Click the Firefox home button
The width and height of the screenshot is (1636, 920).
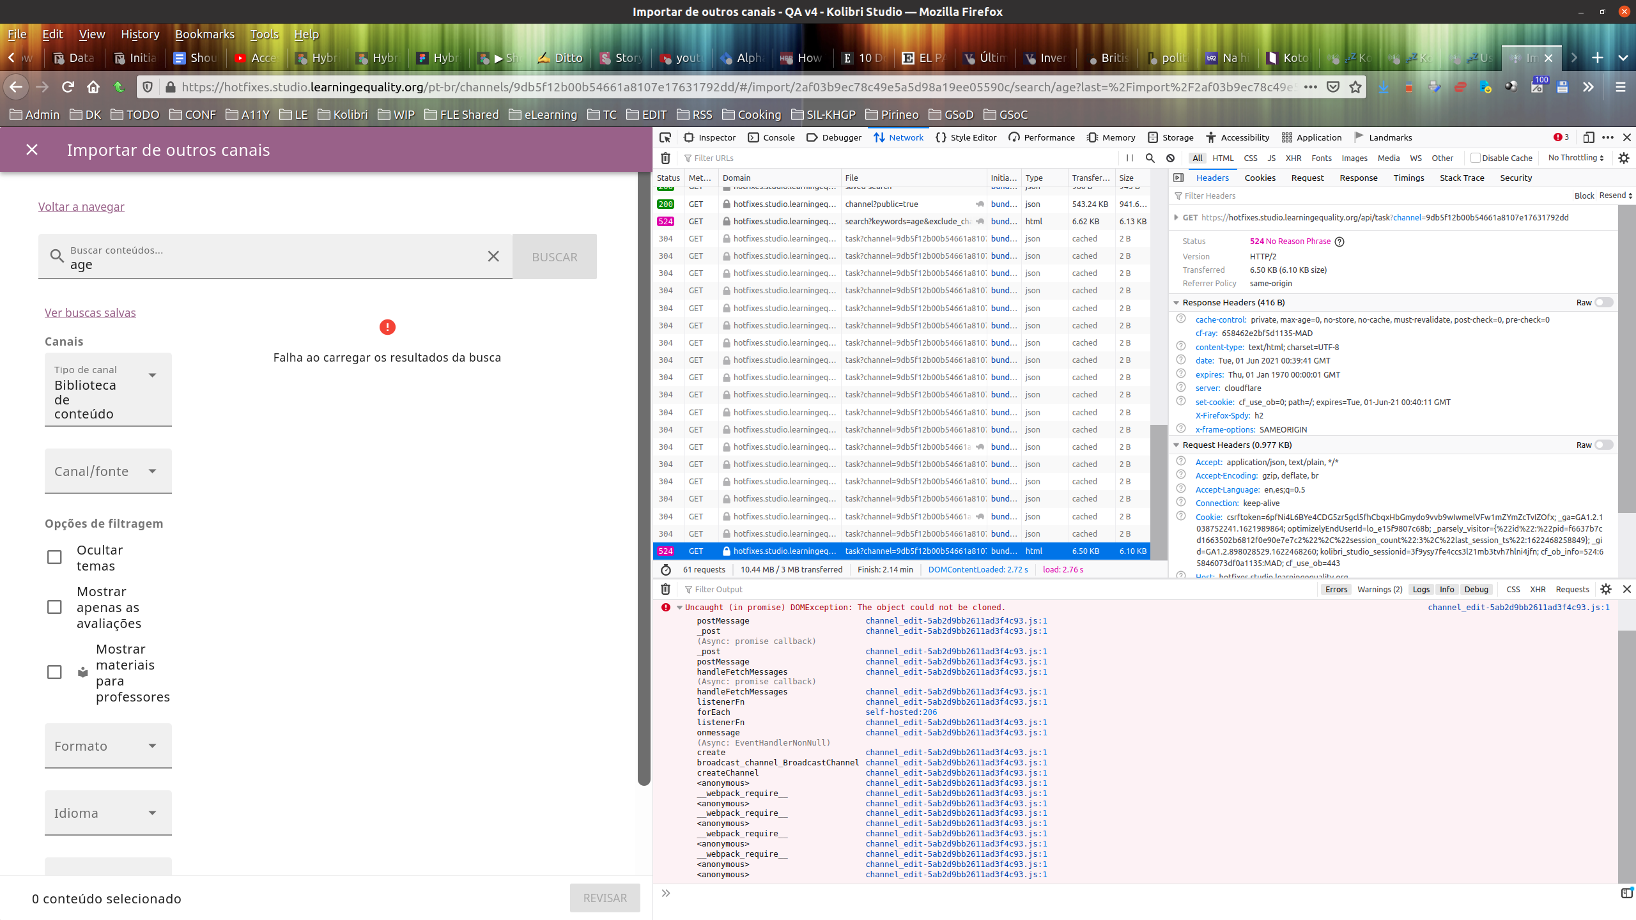pyautogui.click(x=93, y=87)
